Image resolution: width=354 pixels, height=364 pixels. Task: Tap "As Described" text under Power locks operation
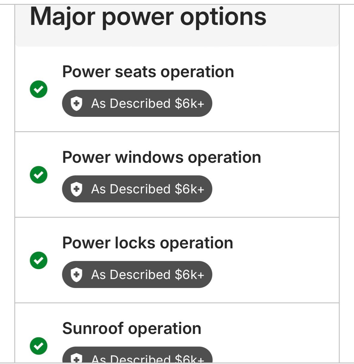131,275
